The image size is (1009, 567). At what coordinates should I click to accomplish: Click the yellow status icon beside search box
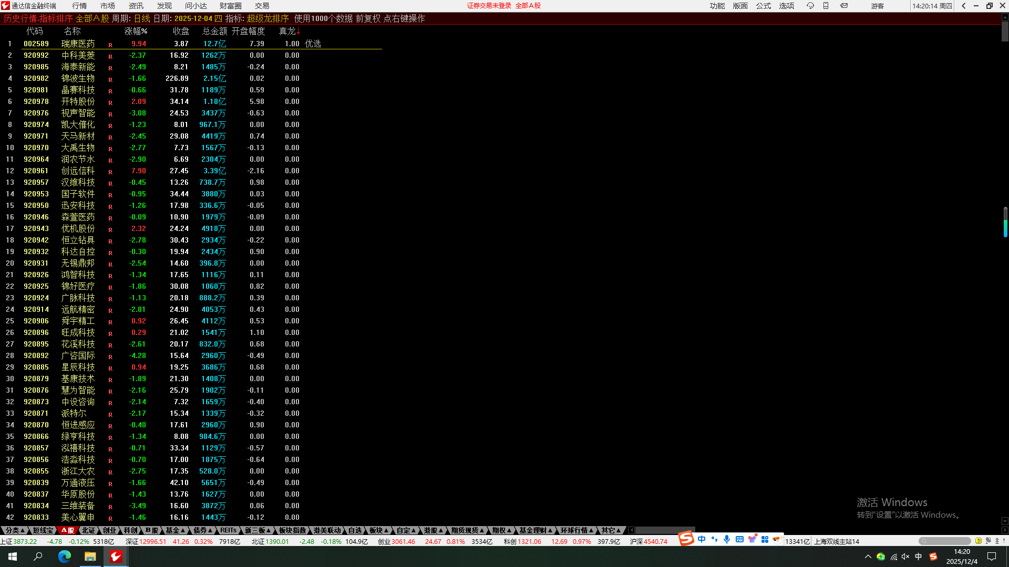click(x=978, y=541)
